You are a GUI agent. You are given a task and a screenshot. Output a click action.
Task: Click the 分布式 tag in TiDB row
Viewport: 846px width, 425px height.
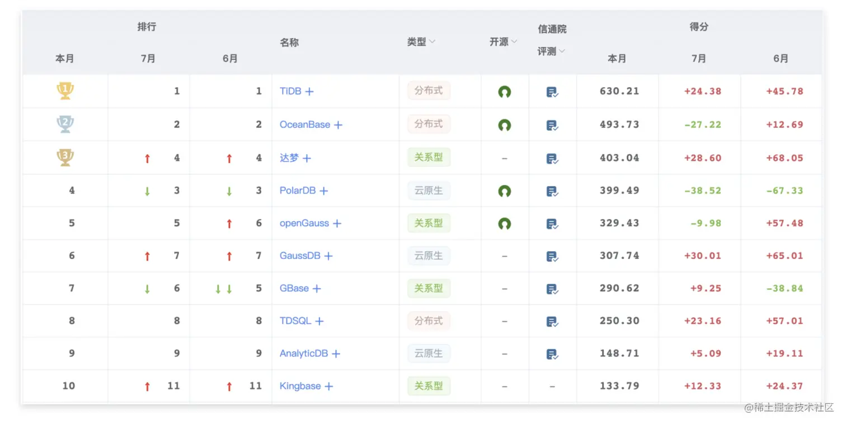pos(429,90)
